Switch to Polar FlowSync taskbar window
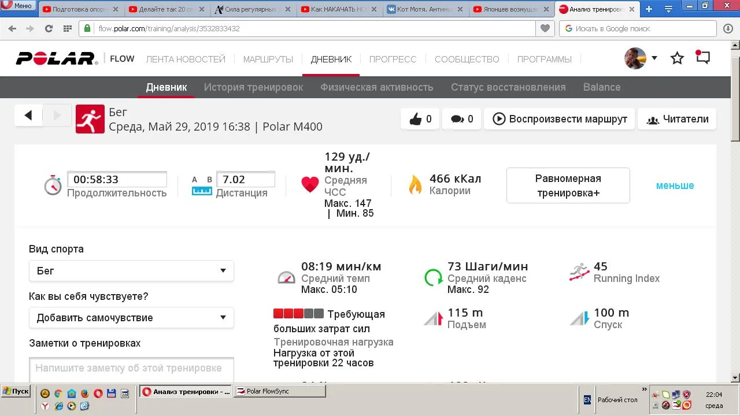Screen dimensions: 740x416 coord(279,391)
